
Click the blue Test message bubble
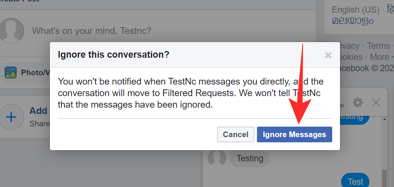click(355, 181)
